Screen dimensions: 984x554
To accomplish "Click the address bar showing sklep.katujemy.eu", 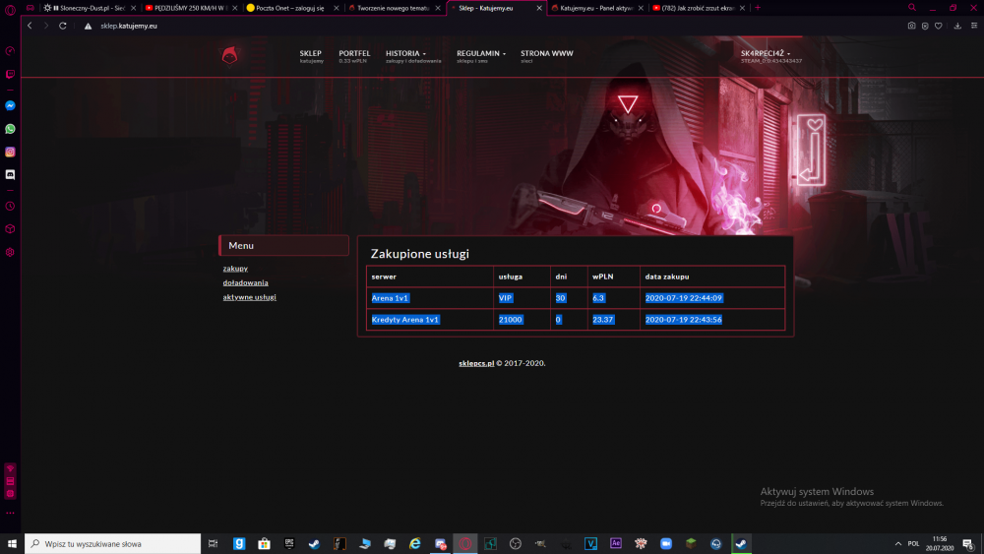I will 129,26.
